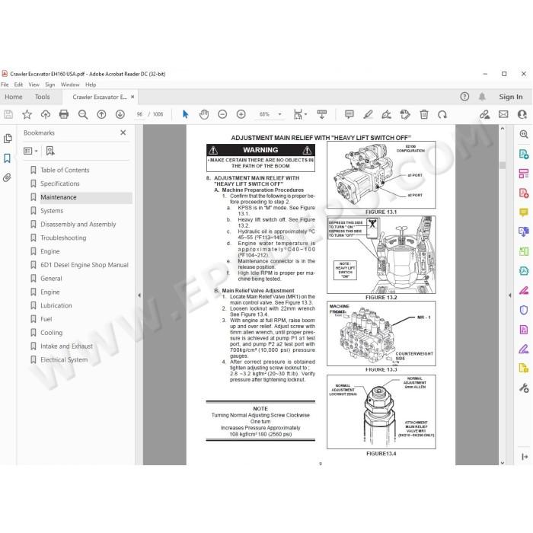Open 6D1 Desel Engine Shop Manual bookmark
The height and width of the screenshot is (533, 533).
coord(85,265)
